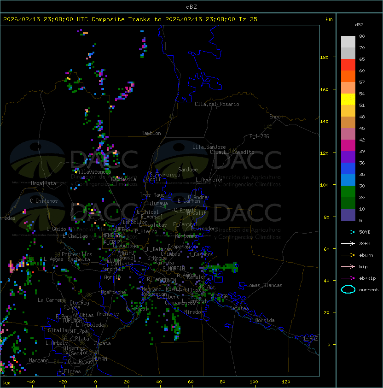
Task: Click the 'Villavicencio' map label
Action: (x=93, y=172)
